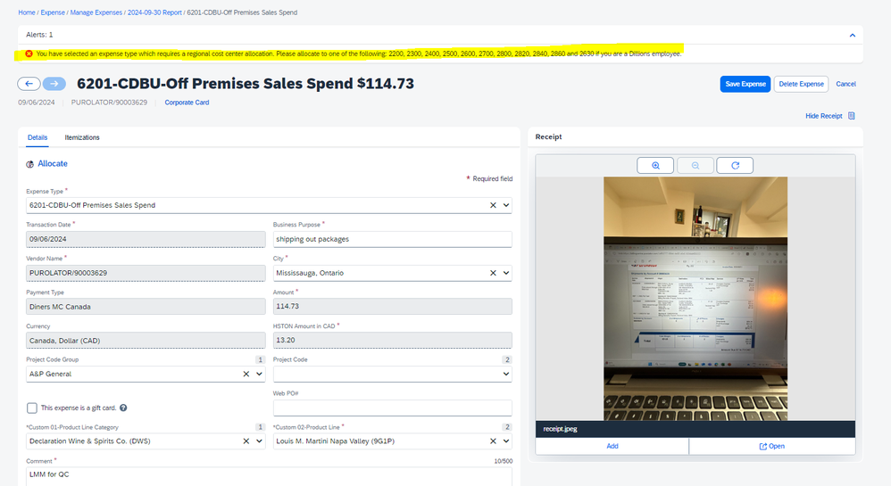Click the Amount field showing 114.73
Viewport: 891px width, 486px height.
point(392,306)
